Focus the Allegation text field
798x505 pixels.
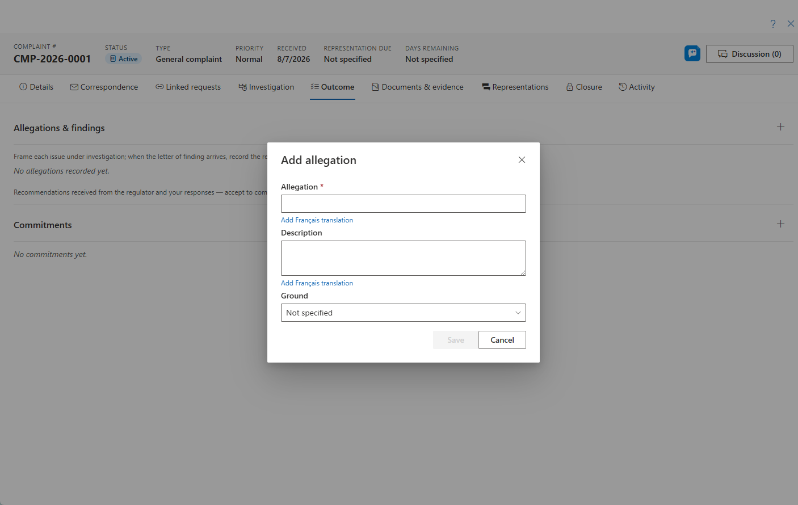point(404,204)
